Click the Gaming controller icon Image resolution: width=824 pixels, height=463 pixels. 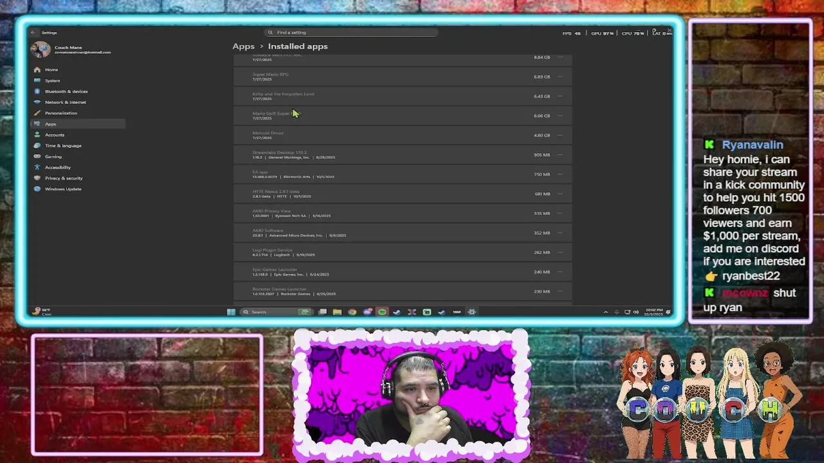[x=37, y=156]
